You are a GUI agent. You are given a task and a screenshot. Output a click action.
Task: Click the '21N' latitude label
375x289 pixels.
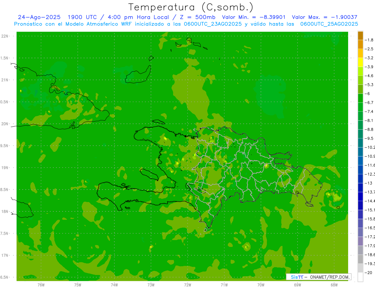(5, 80)
